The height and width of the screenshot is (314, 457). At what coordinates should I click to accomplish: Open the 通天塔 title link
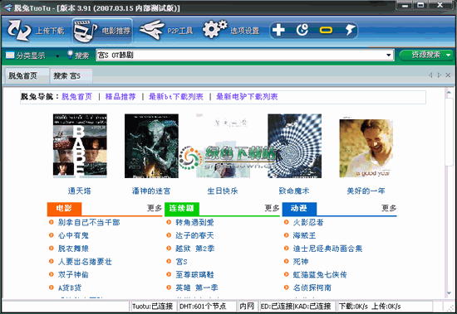tap(80, 191)
